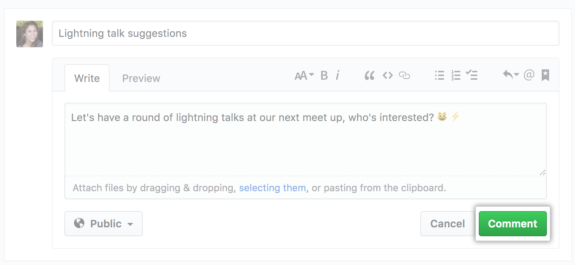The height and width of the screenshot is (265, 575).
Task: Mention a user with the @ icon
Action: click(529, 75)
